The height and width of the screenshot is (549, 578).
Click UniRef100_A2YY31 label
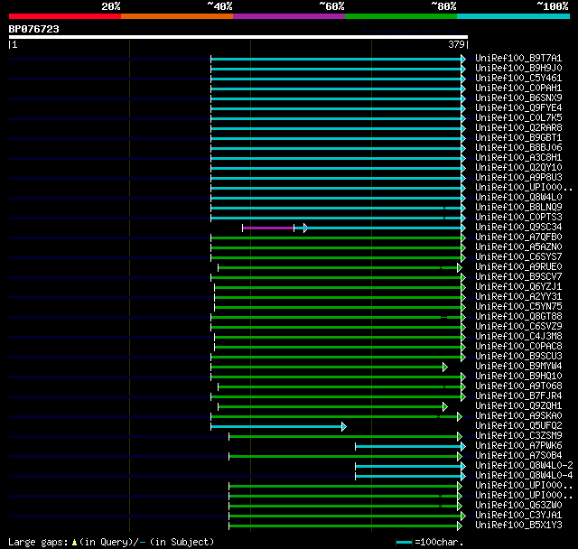pos(518,297)
